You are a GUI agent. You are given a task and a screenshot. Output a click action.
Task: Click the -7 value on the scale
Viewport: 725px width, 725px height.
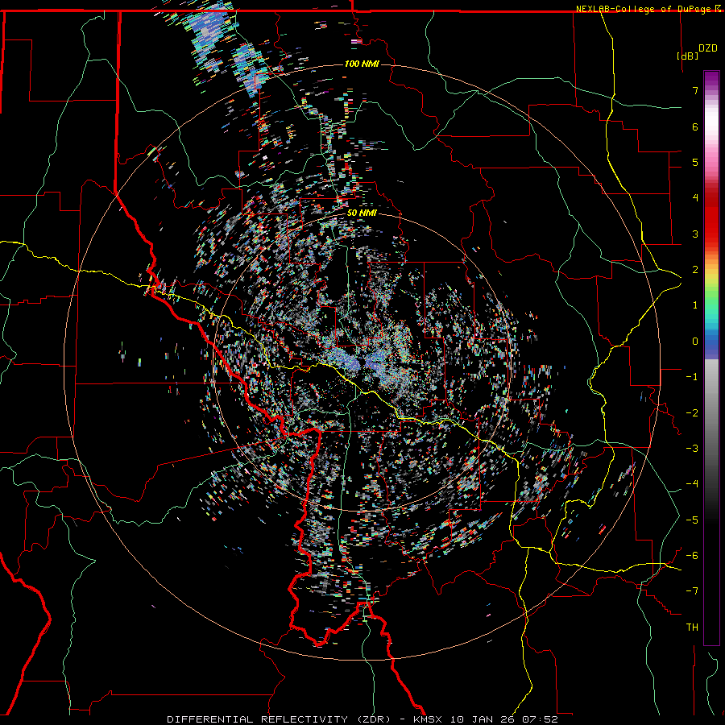point(692,591)
